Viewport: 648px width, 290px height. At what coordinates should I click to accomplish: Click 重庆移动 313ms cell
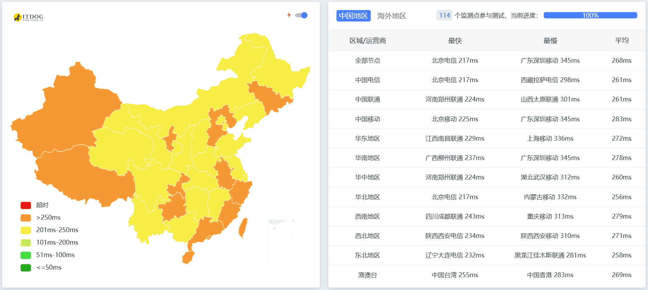(550, 216)
